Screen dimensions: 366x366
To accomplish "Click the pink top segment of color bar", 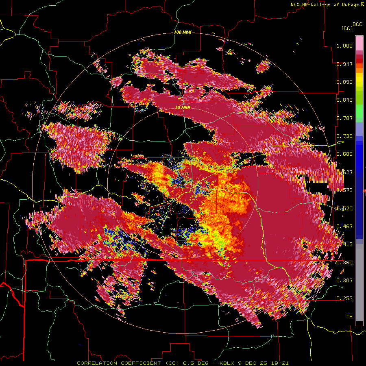I will pyautogui.click(x=359, y=44).
